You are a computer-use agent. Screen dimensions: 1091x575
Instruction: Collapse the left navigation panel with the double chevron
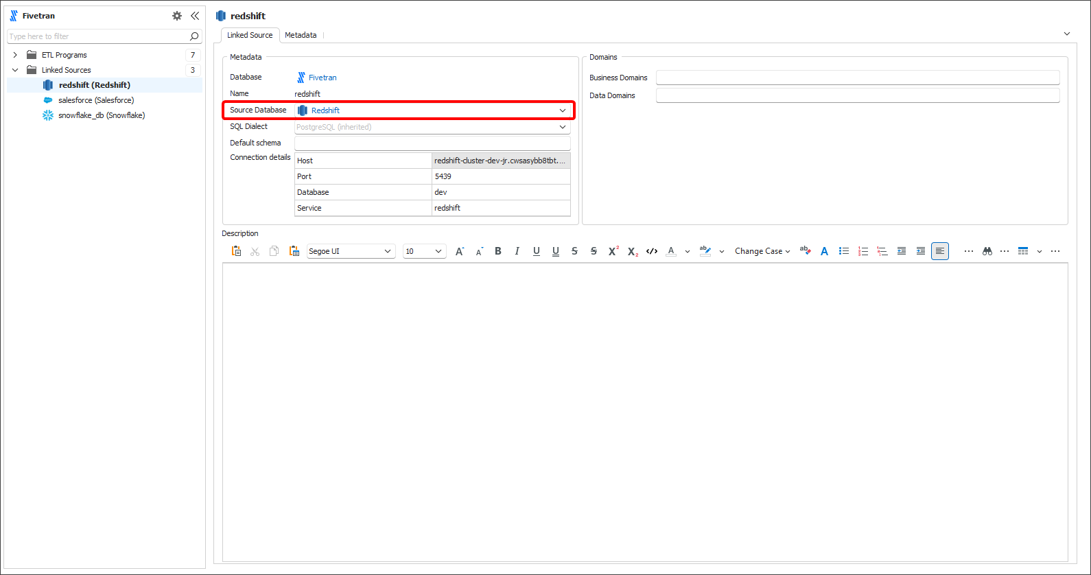coord(195,16)
